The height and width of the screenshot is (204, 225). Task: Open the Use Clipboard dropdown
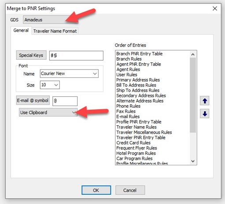click(x=48, y=113)
